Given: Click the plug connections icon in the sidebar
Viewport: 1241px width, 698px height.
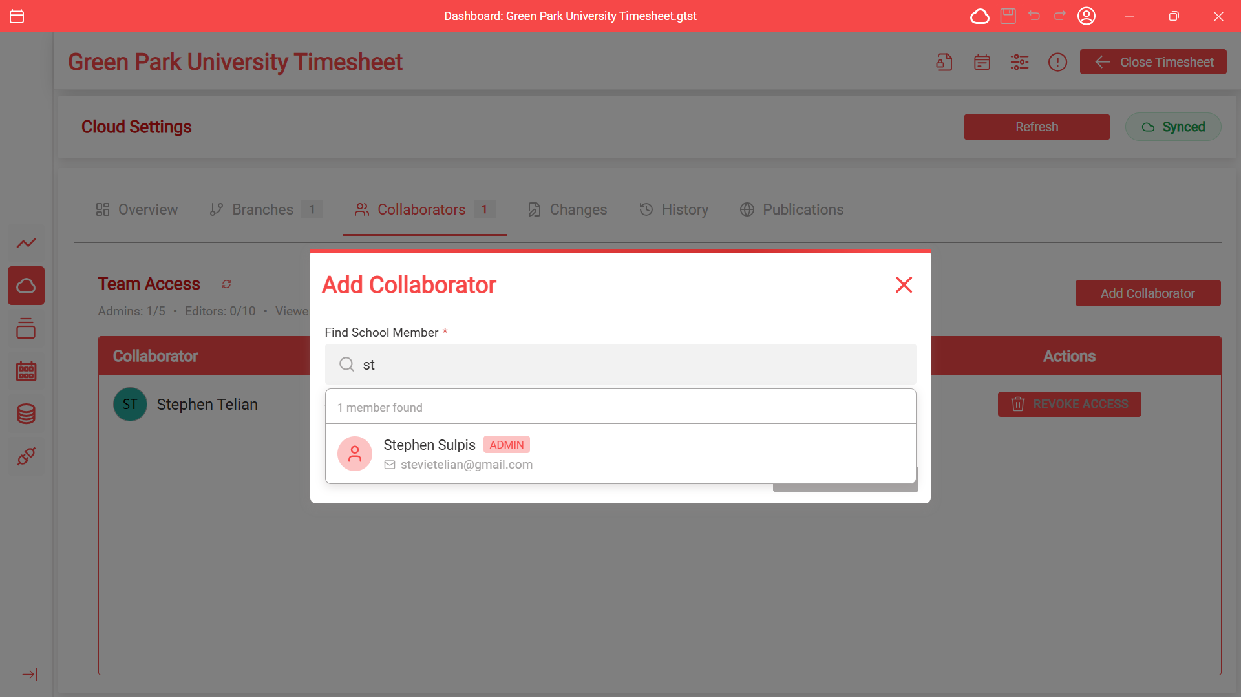Looking at the screenshot, I should click(x=26, y=456).
